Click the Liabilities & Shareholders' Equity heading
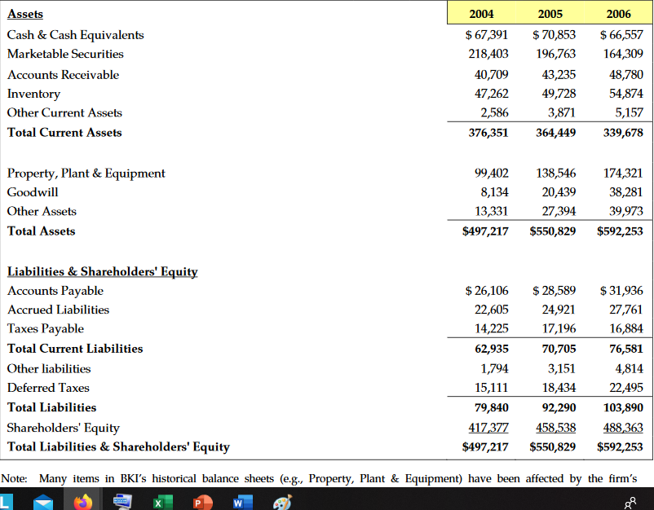 [102, 271]
